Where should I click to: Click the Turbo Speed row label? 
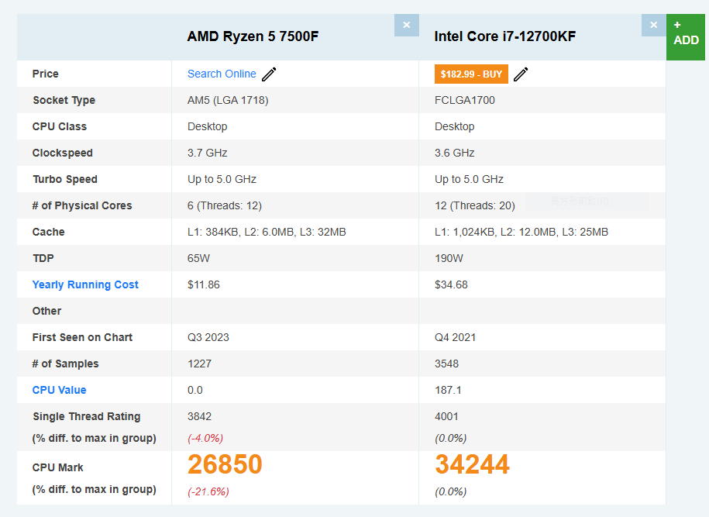tap(64, 179)
